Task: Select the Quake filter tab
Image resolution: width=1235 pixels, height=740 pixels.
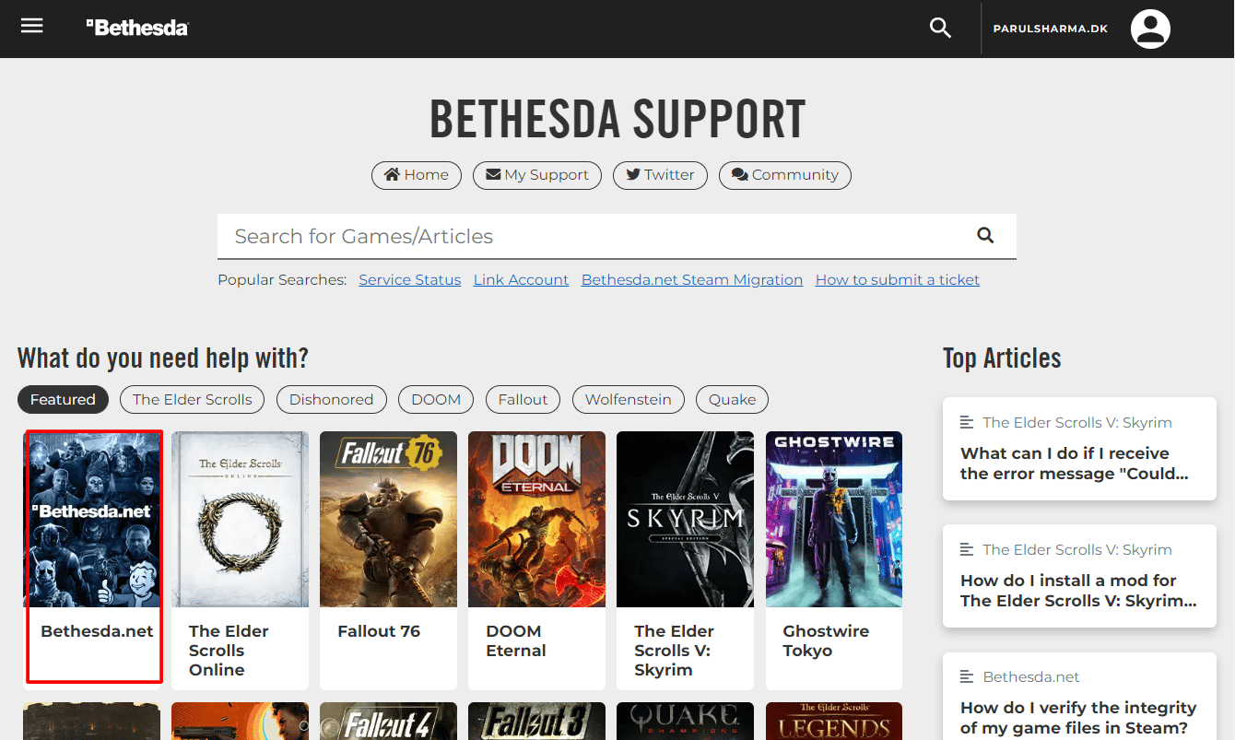Action: [x=733, y=399]
